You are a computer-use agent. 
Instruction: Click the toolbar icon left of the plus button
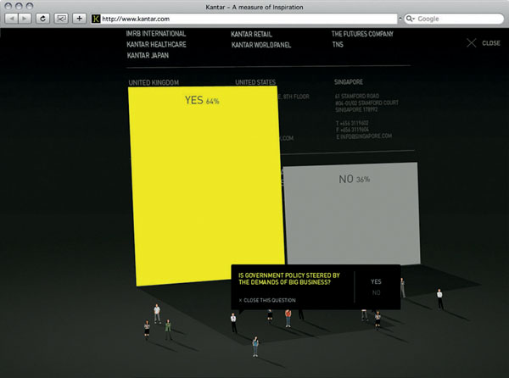coord(61,18)
